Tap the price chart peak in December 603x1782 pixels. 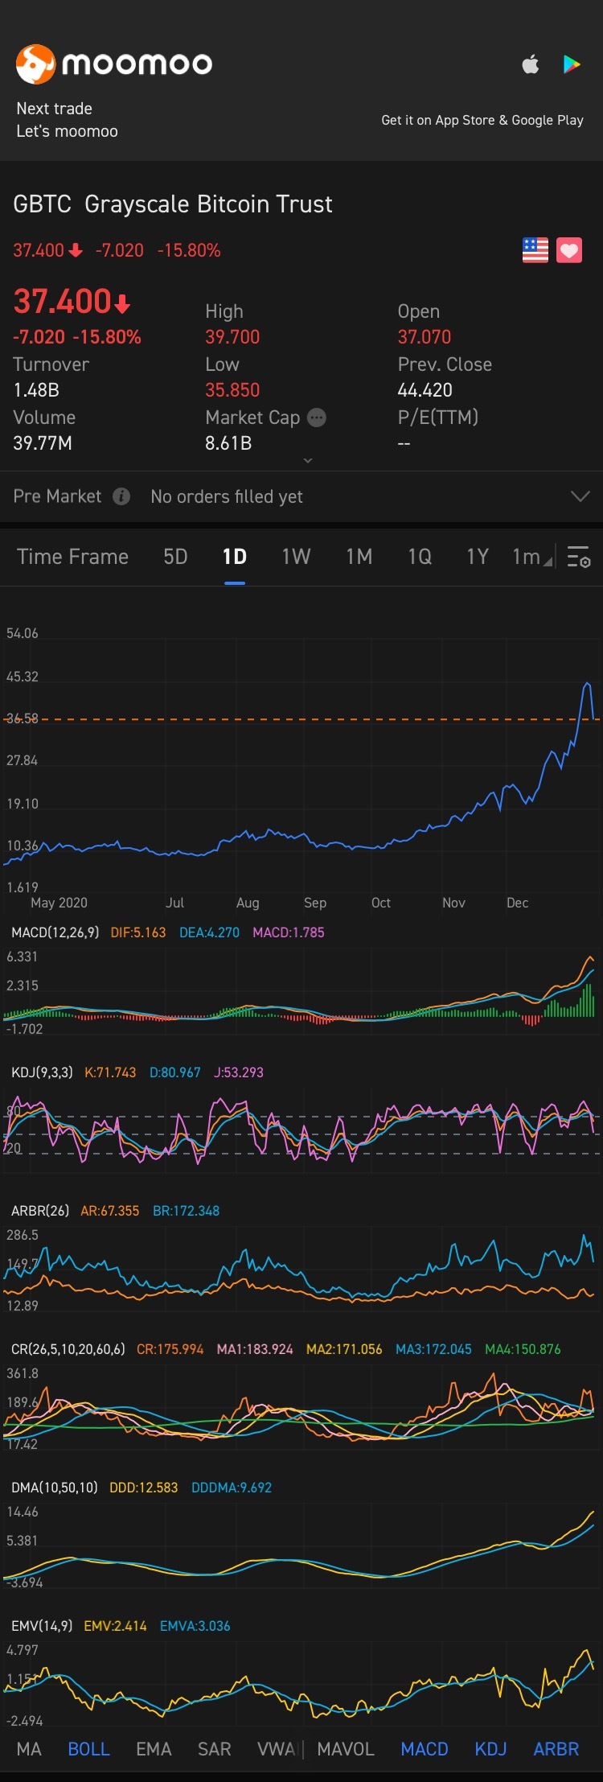click(588, 685)
